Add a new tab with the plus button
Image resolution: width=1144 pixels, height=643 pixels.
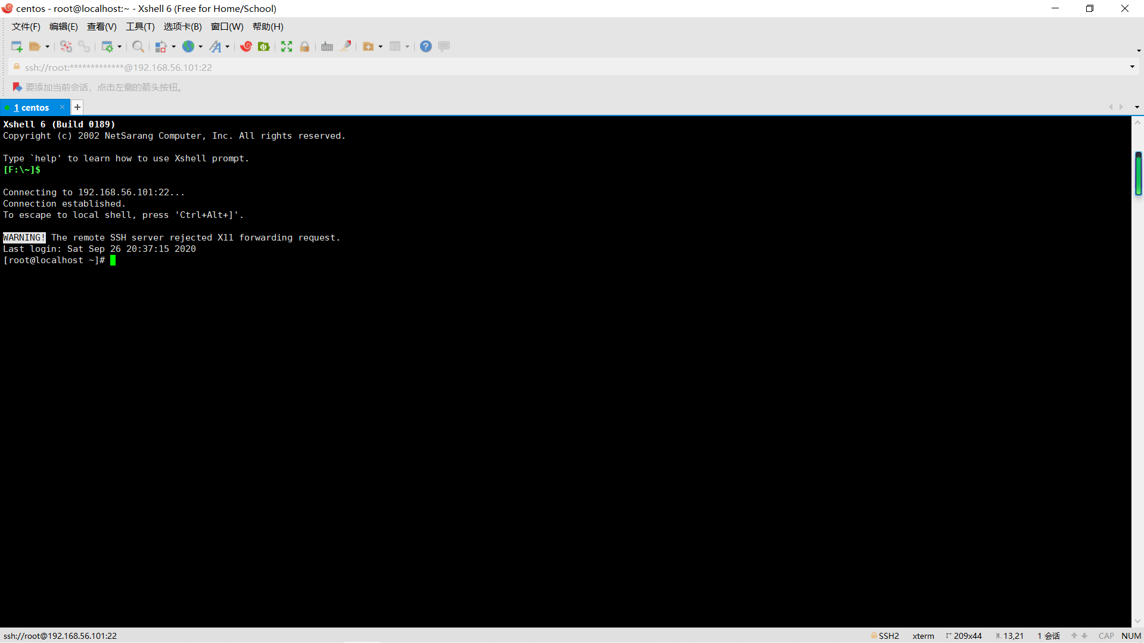[77, 107]
